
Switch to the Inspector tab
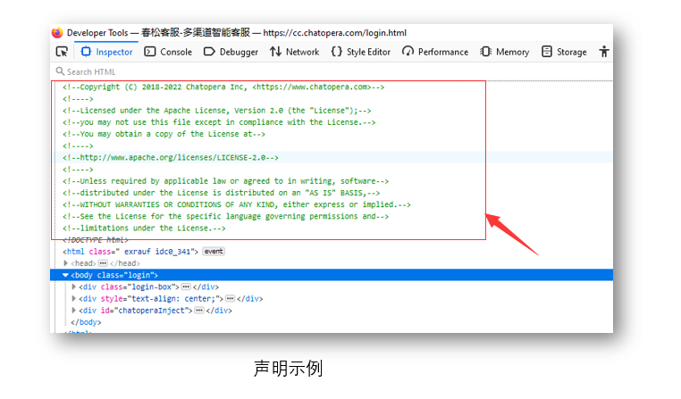[x=106, y=52]
